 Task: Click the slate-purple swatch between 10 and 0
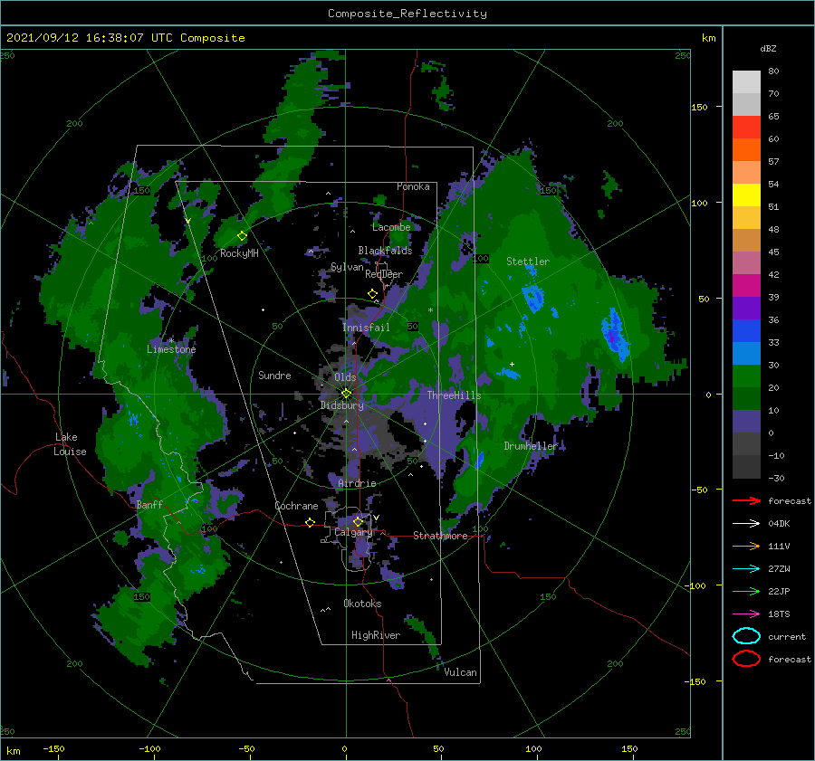746,421
